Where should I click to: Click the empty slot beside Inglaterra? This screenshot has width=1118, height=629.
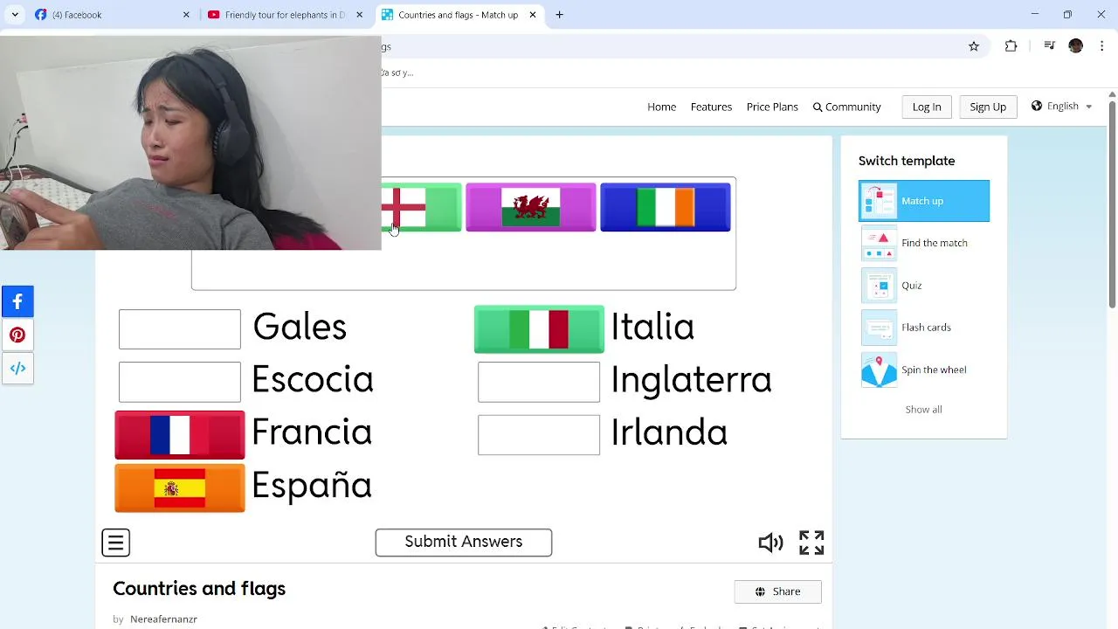(x=539, y=382)
